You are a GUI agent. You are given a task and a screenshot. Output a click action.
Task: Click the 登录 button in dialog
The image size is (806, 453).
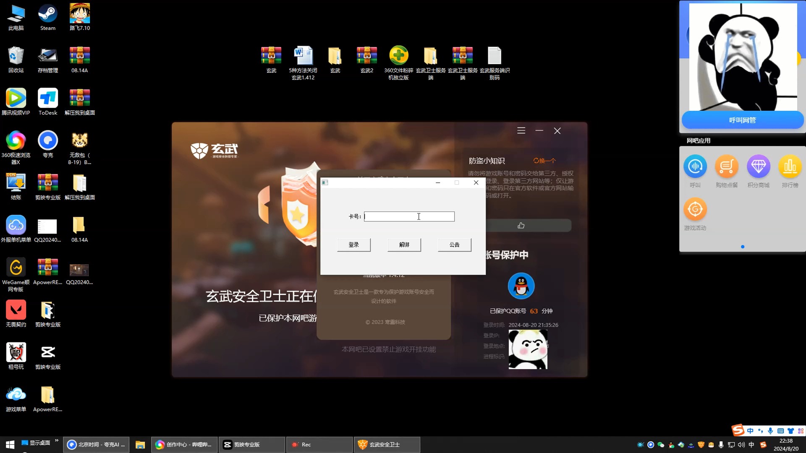tap(354, 245)
